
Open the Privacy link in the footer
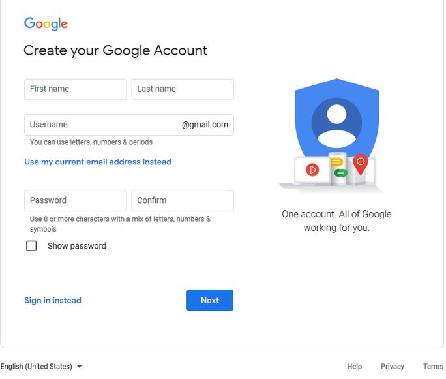[x=393, y=366]
